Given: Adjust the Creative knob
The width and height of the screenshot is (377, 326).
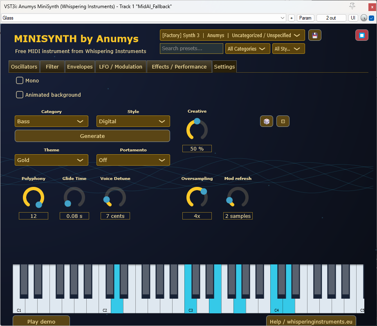Looking at the screenshot, I should pos(197,130).
